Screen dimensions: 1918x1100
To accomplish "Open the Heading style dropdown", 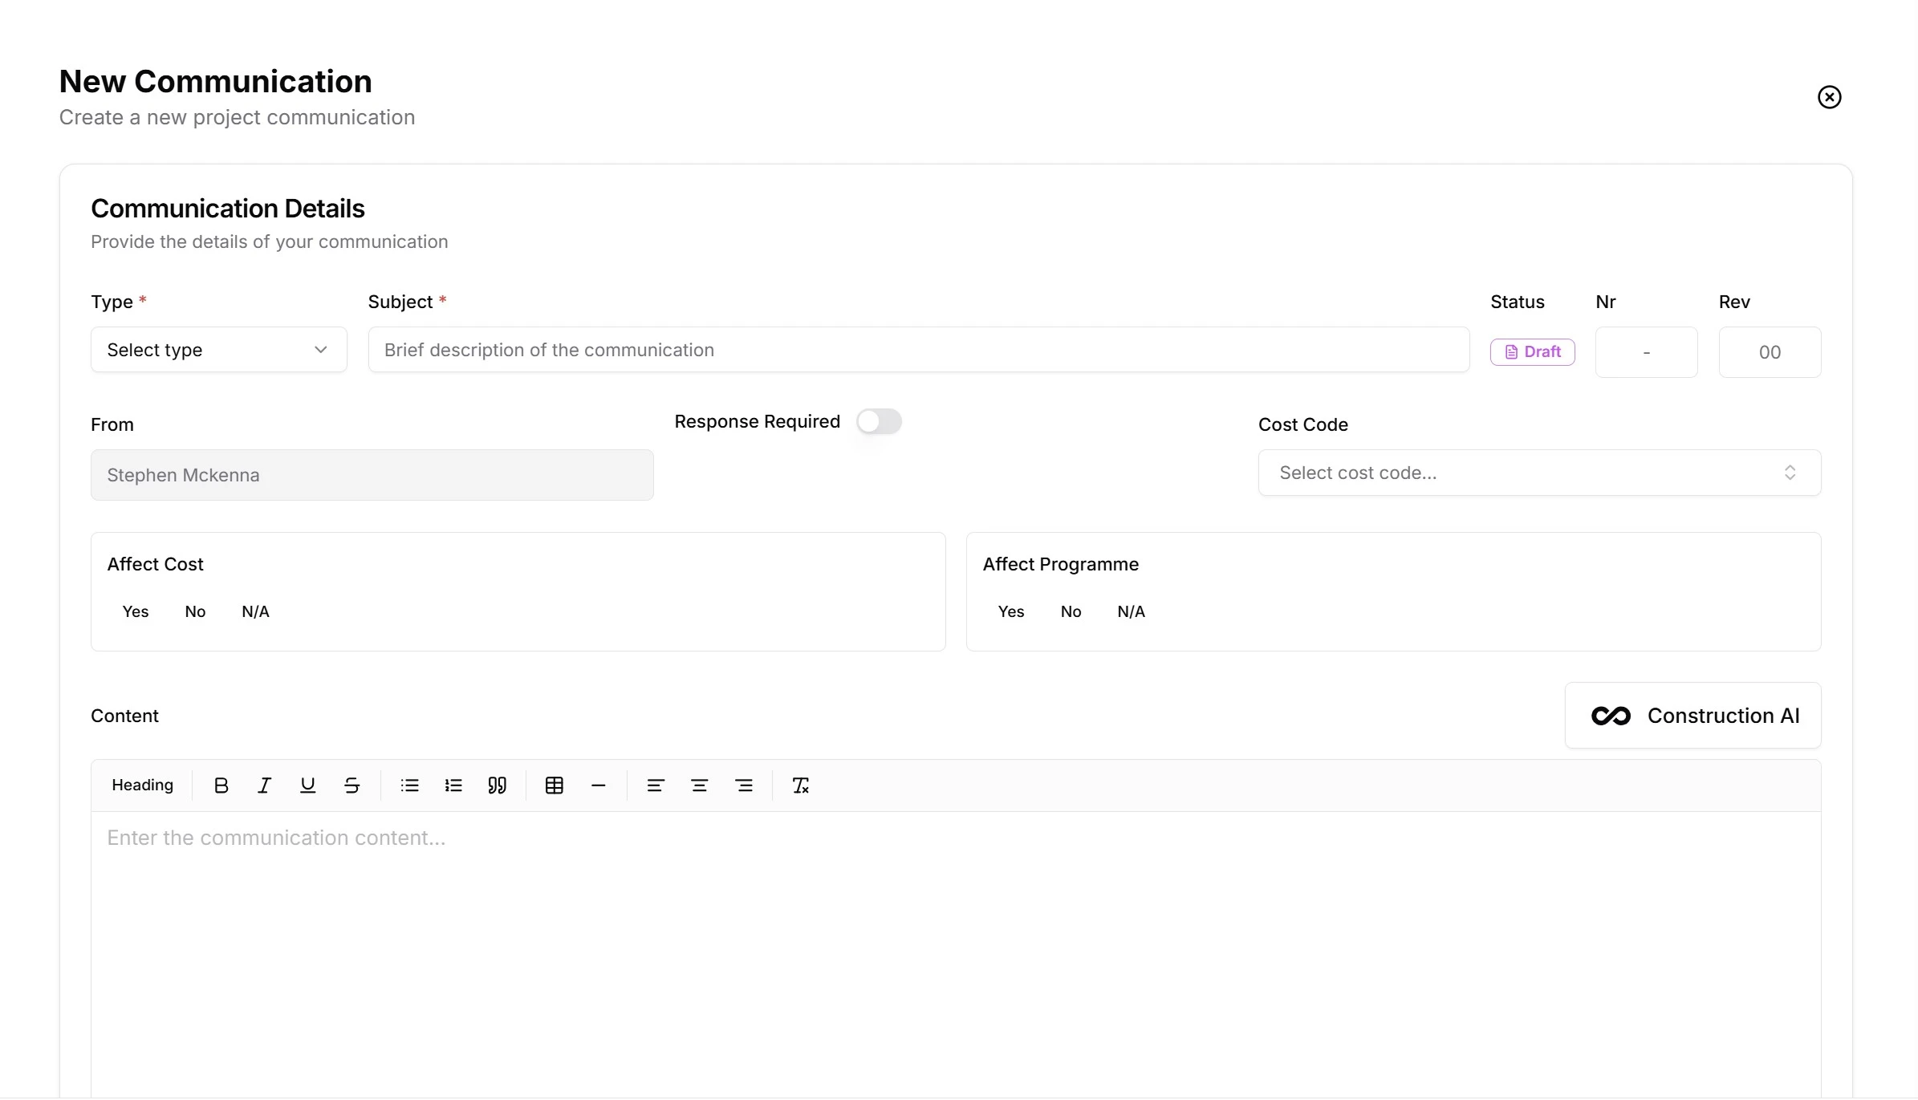I will point(142,785).
